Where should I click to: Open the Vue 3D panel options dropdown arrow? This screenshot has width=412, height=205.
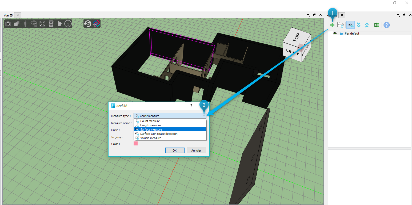(309, 15)
